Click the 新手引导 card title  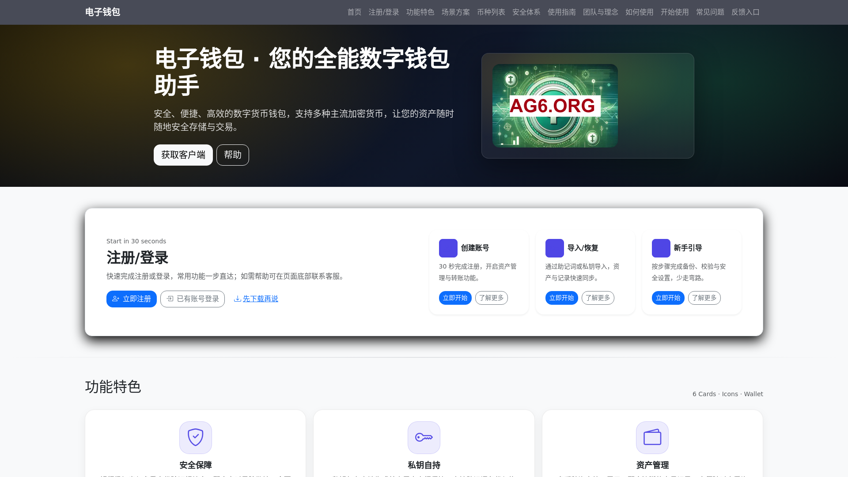coord(688,248)
